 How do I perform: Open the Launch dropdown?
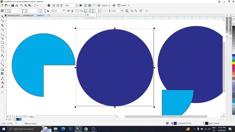pos(129,5)
